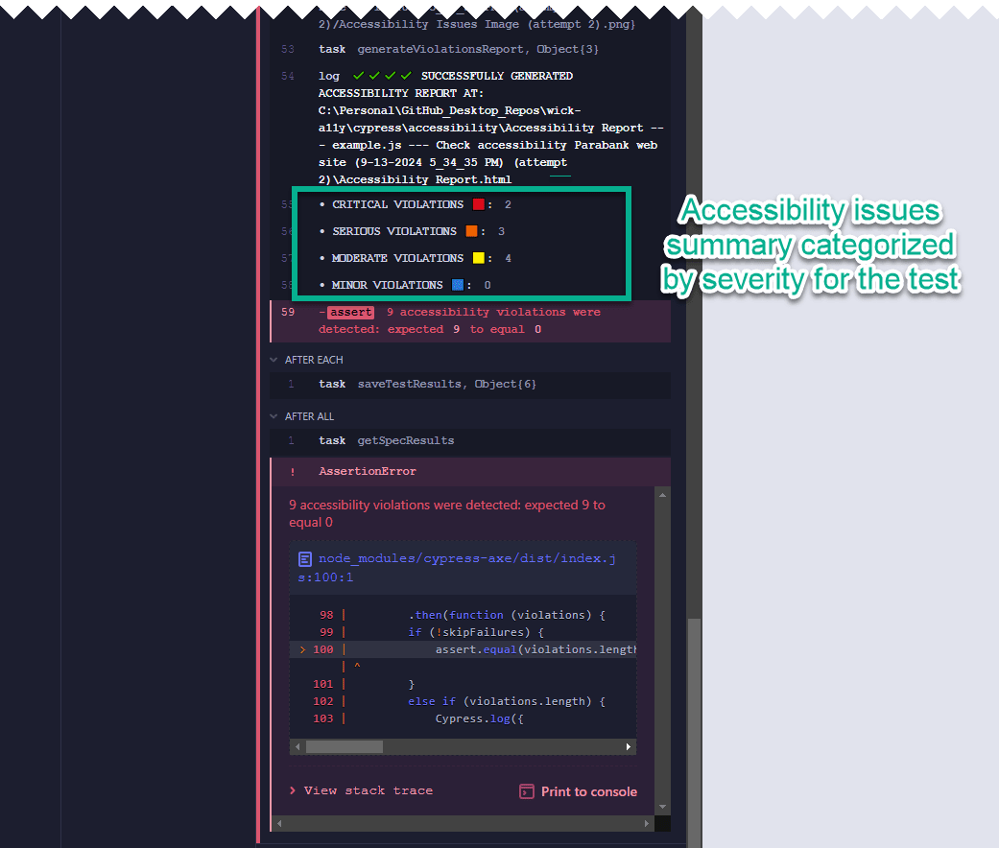Expand View stack trace

[x=361, y=790]
